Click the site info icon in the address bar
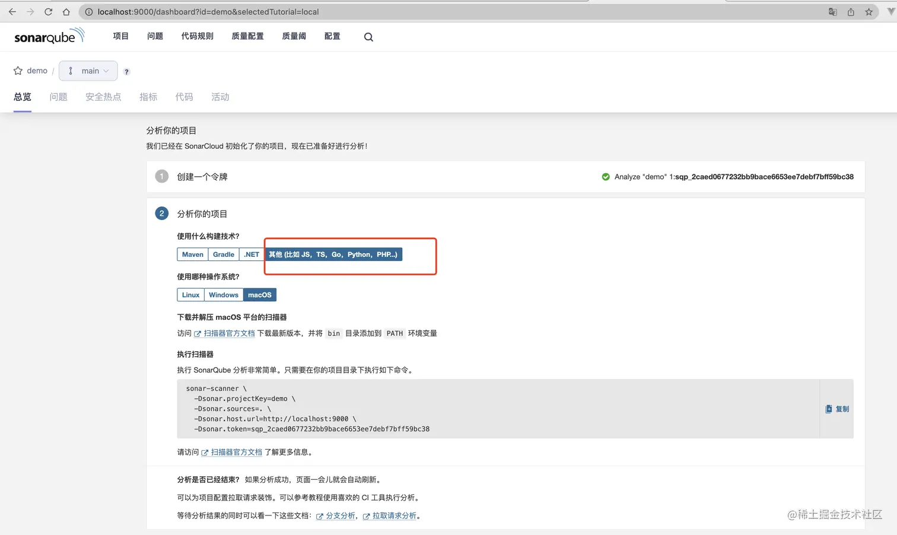Screen dimensions: 897x535 click(x=89, y=12)
